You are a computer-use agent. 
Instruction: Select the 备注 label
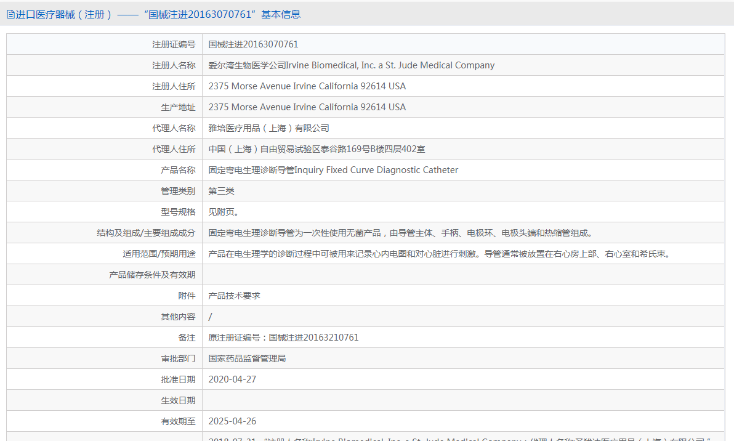[x=187, y=338]
